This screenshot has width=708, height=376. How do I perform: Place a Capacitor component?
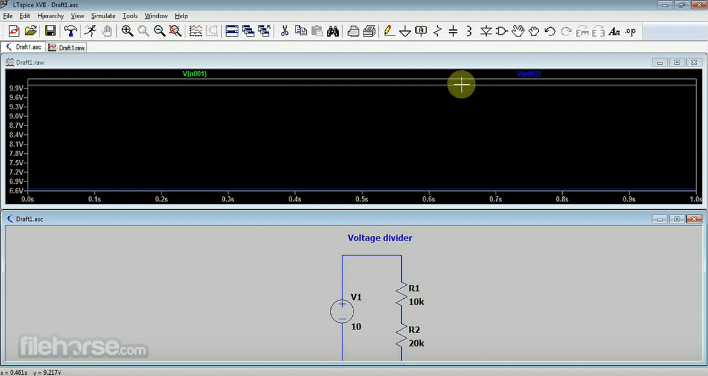click(453, 31)
